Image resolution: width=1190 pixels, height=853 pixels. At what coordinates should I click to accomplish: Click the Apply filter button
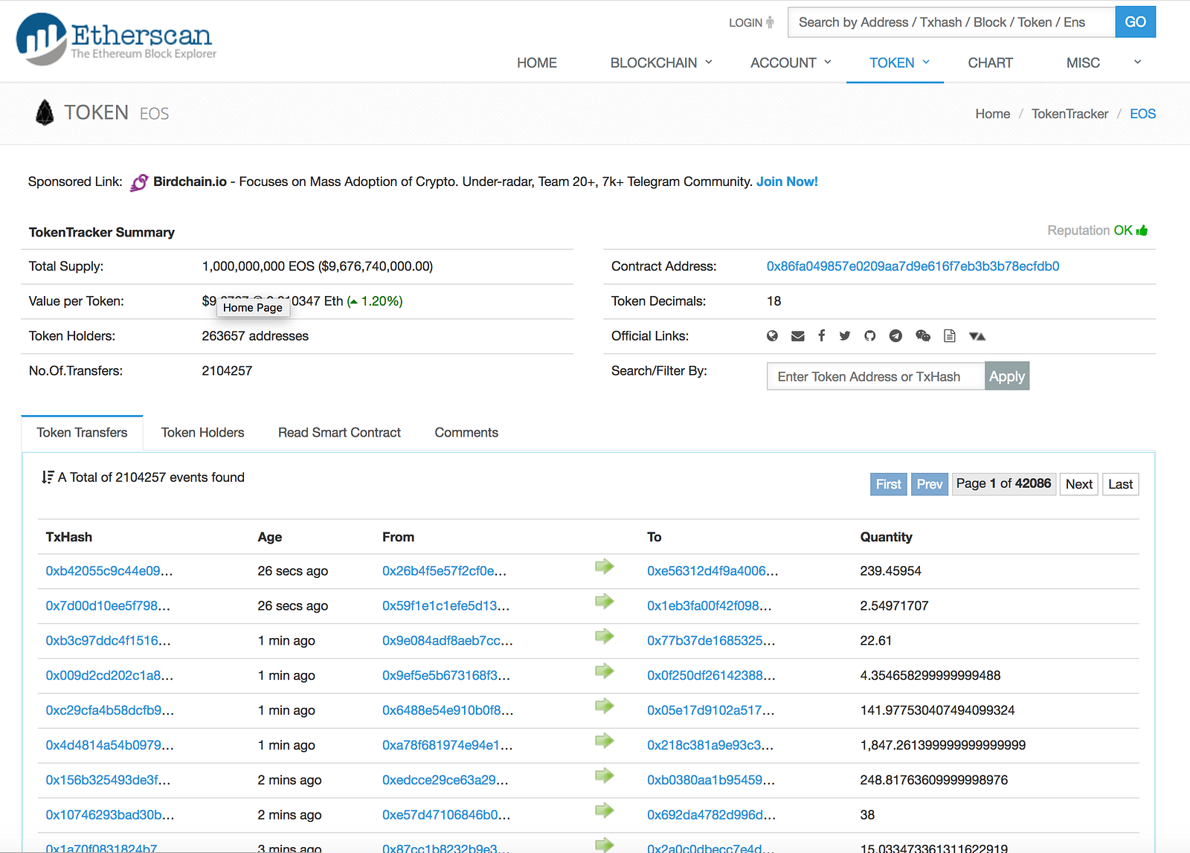(1007, 376)
